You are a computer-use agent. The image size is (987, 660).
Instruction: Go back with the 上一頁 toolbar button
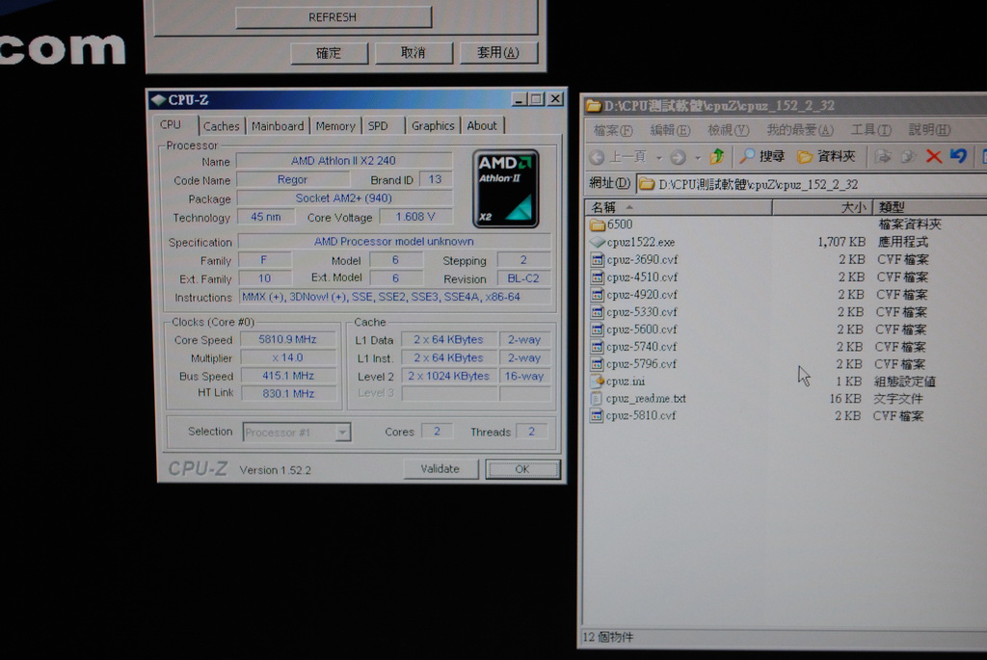[x=619, y=157]
